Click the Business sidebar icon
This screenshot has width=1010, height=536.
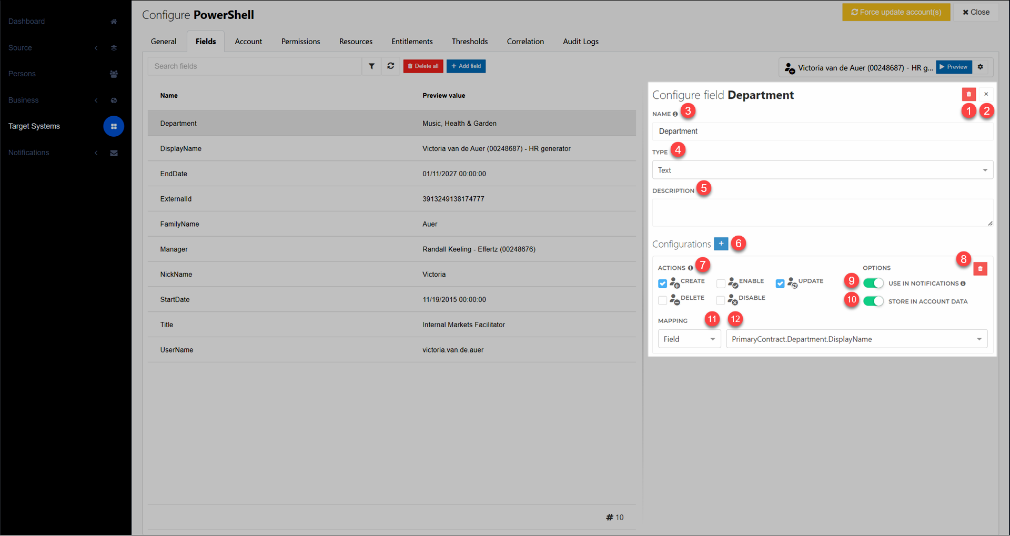coord(114,100)
